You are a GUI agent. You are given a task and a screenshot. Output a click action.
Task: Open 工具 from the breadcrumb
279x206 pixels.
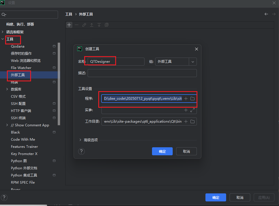[x=69, y=14]
